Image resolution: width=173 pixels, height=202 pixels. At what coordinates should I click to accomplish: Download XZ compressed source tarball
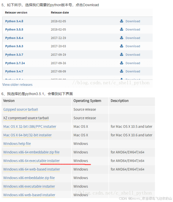tap(26, 118)
